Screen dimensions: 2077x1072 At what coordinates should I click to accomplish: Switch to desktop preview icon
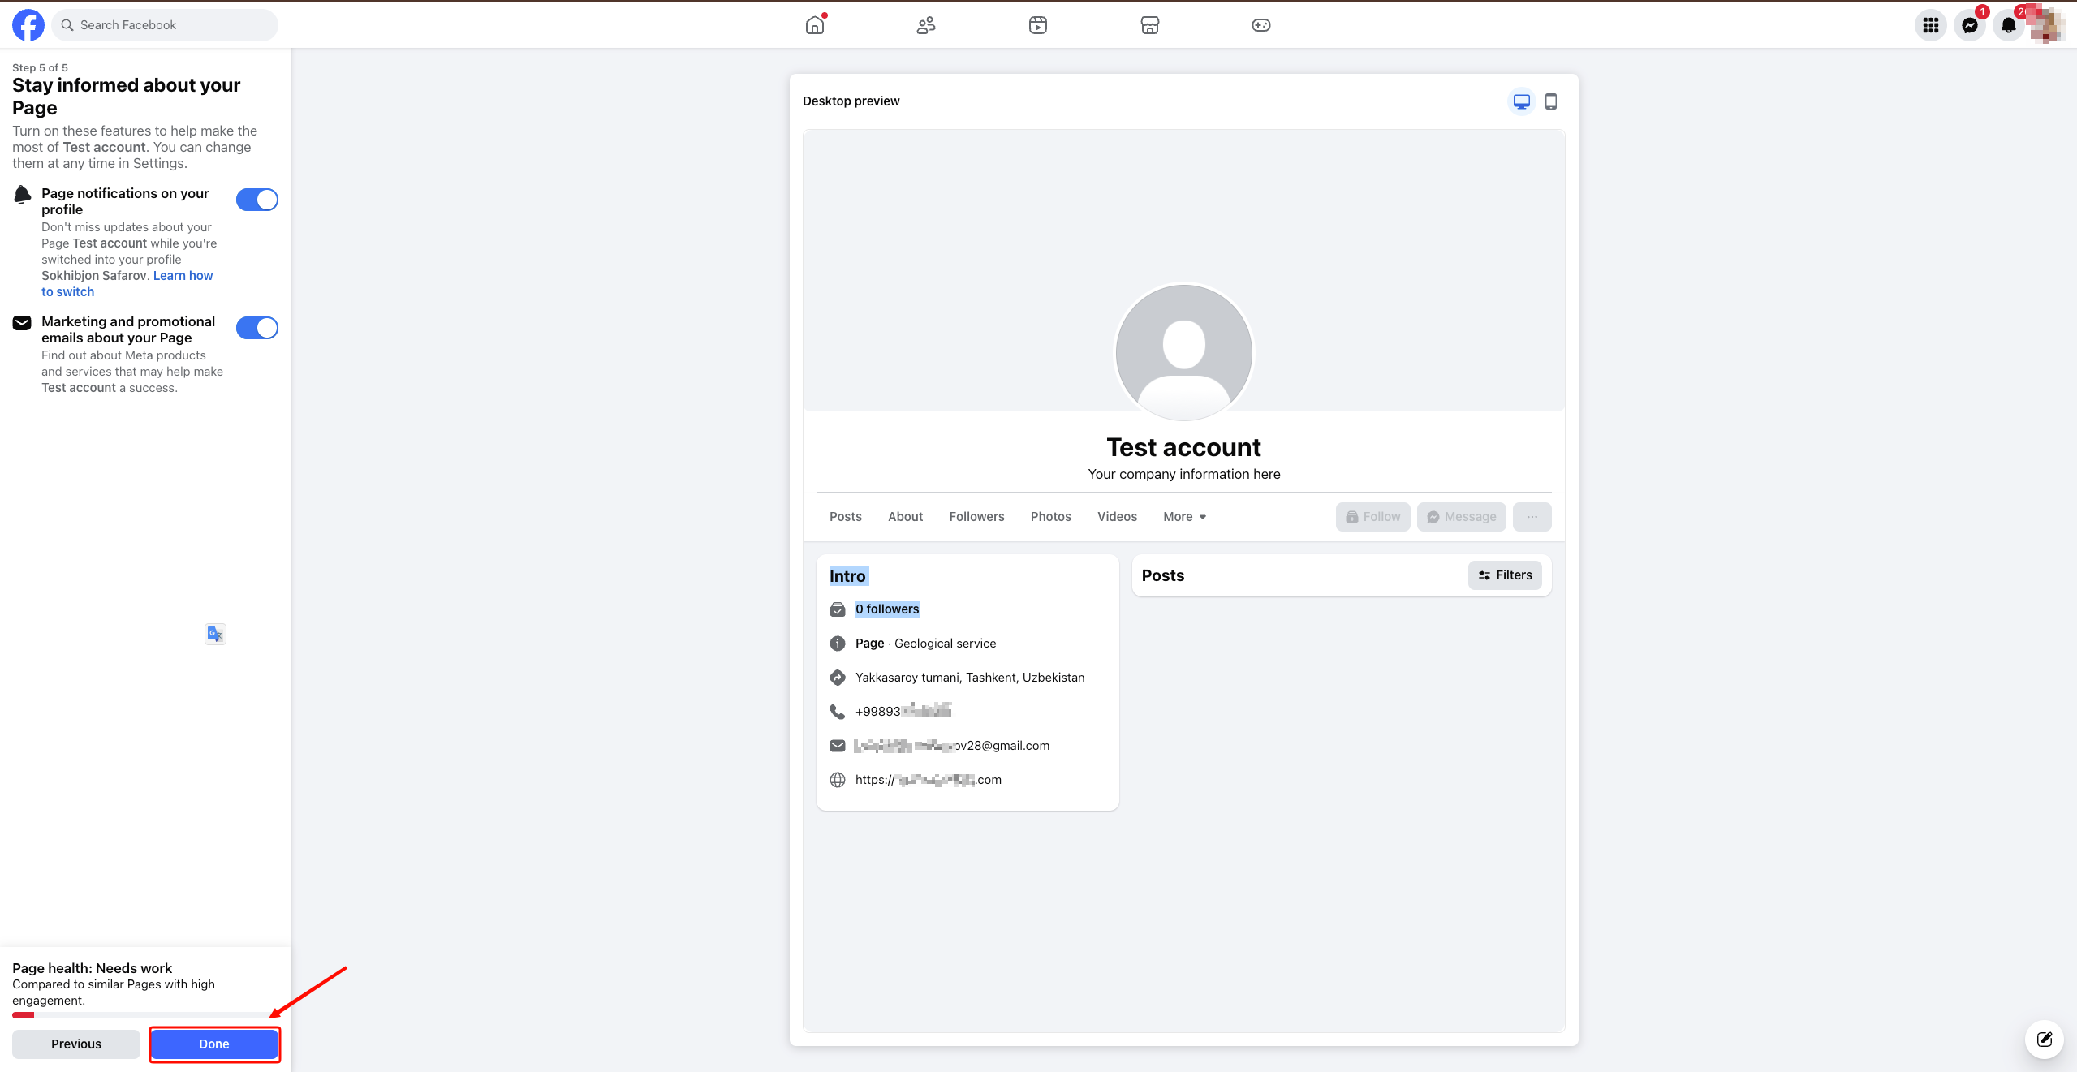click(1522, 101)
